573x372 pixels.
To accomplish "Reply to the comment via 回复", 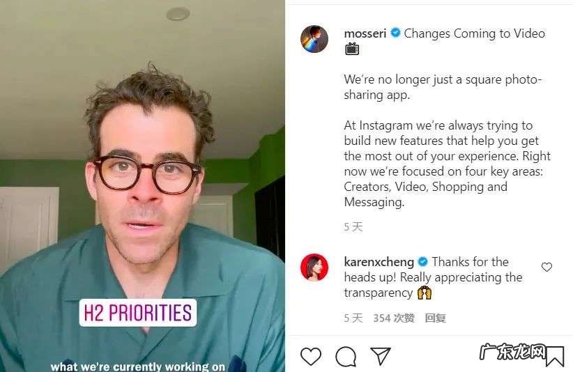I will (435, 318).
